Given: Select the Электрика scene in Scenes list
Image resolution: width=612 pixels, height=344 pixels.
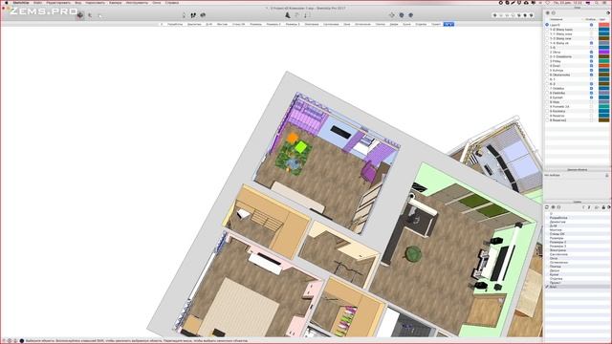Looking at the screenshot, I should click(x=557, y=250).
